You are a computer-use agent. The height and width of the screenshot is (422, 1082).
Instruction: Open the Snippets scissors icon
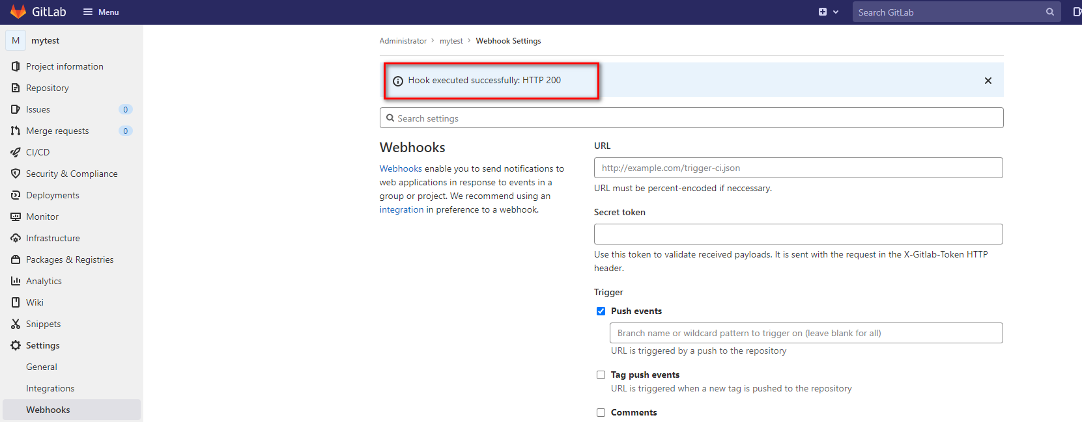point(16,324)
